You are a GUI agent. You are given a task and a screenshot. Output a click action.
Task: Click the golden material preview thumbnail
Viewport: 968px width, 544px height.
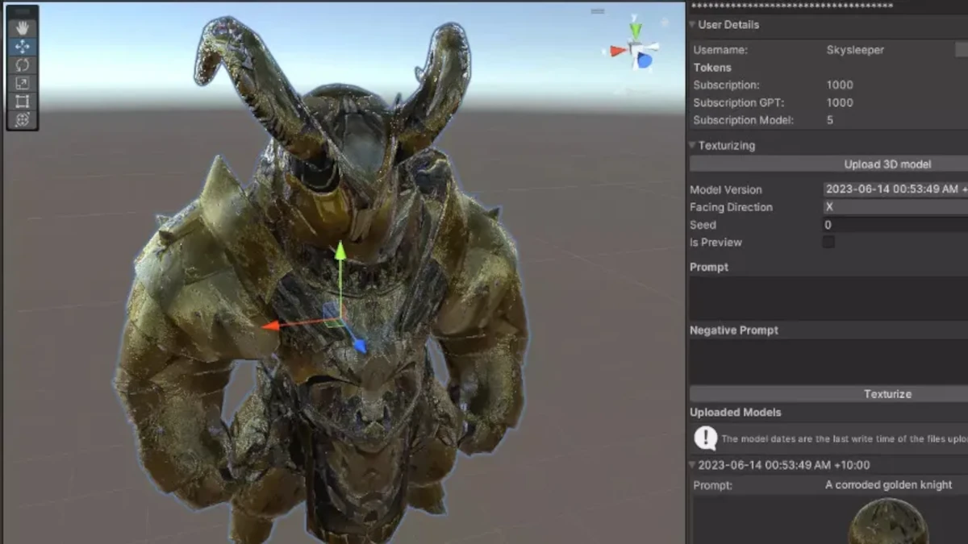pyautogui.click(x=887, y=521)
